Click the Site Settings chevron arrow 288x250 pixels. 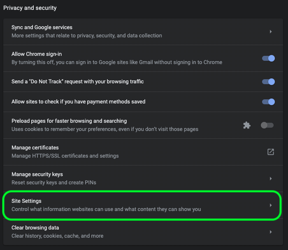click(x=270, y=205)
